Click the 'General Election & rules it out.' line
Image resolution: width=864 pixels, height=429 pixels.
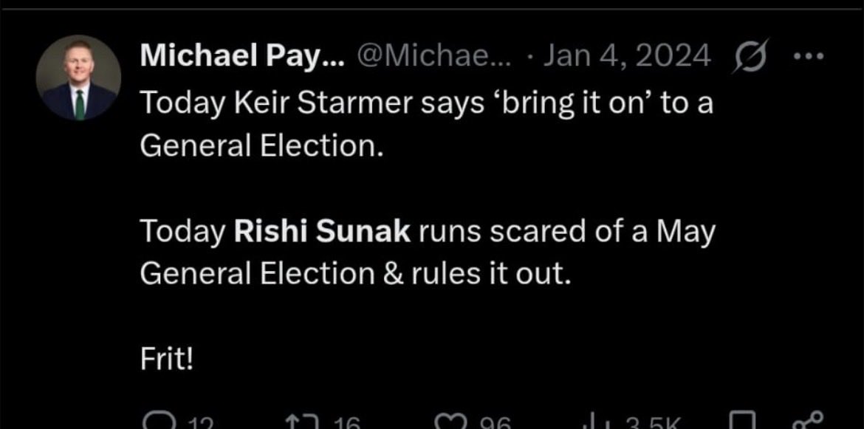[354, 274]
